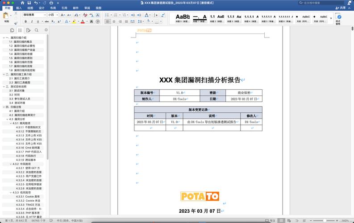Screen dimensions: 354x223
Task: Toggle strikethrough formatting
Action: tap(47, 21)
